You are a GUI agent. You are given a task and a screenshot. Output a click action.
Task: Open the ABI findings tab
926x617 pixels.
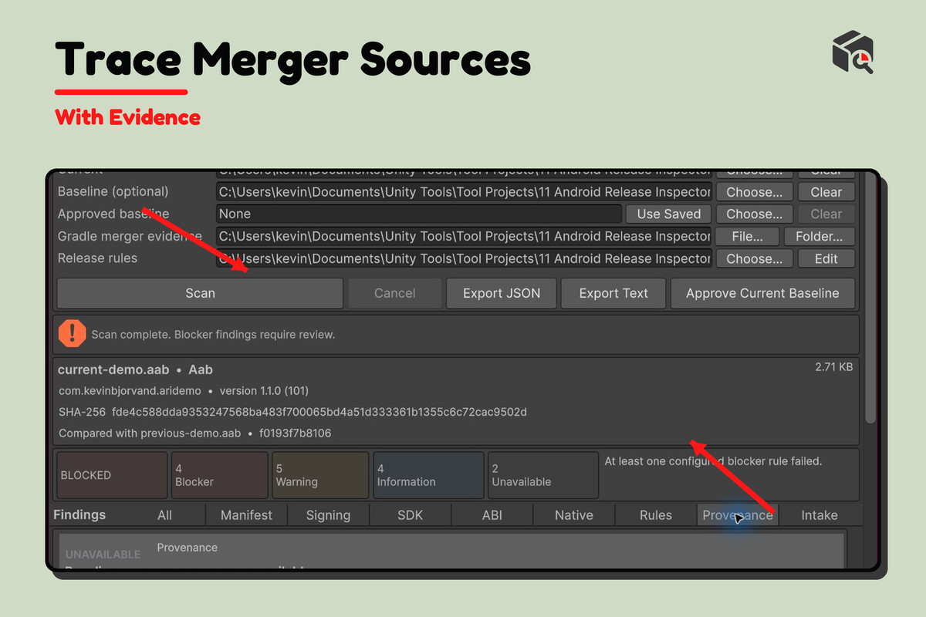coord(492,515)
